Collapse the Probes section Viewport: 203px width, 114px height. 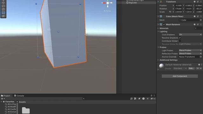coord(158,47)
